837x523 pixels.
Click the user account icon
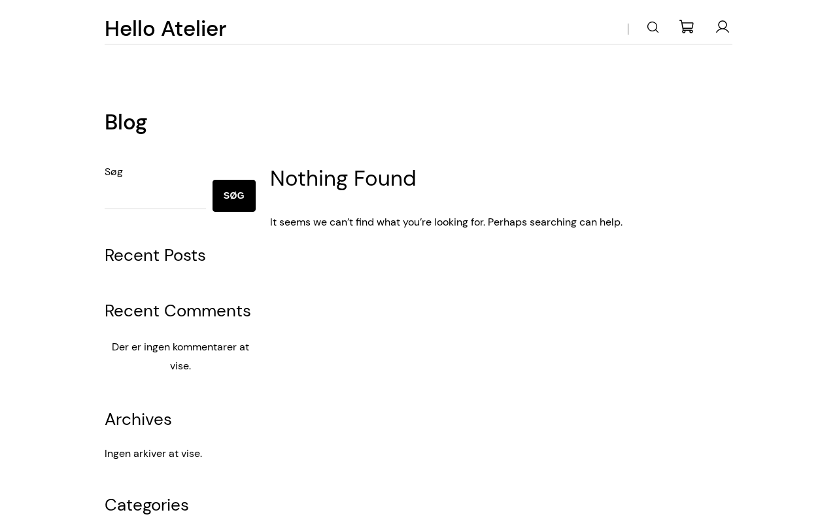pyautogui.click(x=723, y=27)
